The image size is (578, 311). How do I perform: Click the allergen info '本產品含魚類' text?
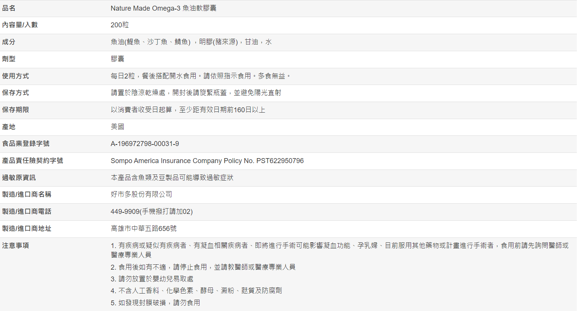[172, 178]
